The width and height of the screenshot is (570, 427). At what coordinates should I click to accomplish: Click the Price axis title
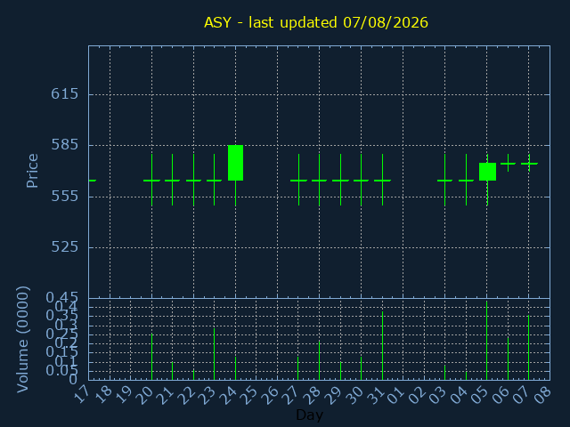coord(32,171)
